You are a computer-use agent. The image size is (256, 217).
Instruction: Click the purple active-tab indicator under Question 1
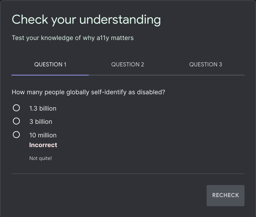coord(50,75)
